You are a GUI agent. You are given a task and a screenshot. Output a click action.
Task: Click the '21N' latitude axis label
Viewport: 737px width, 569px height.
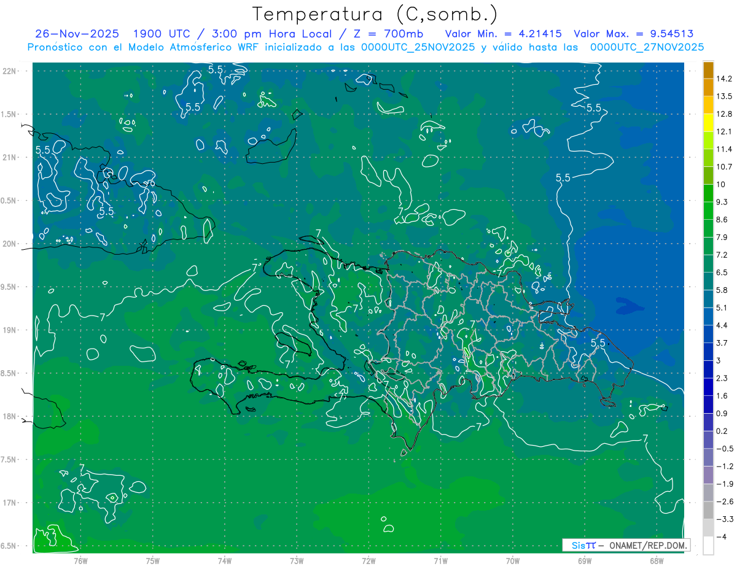[10, 157]
